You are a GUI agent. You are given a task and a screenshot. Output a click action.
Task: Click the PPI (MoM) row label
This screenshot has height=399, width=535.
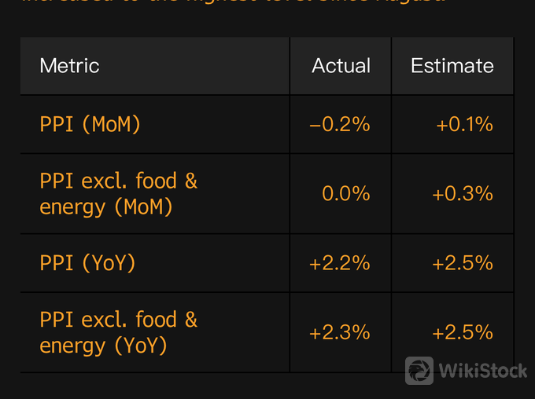(90, 124)
